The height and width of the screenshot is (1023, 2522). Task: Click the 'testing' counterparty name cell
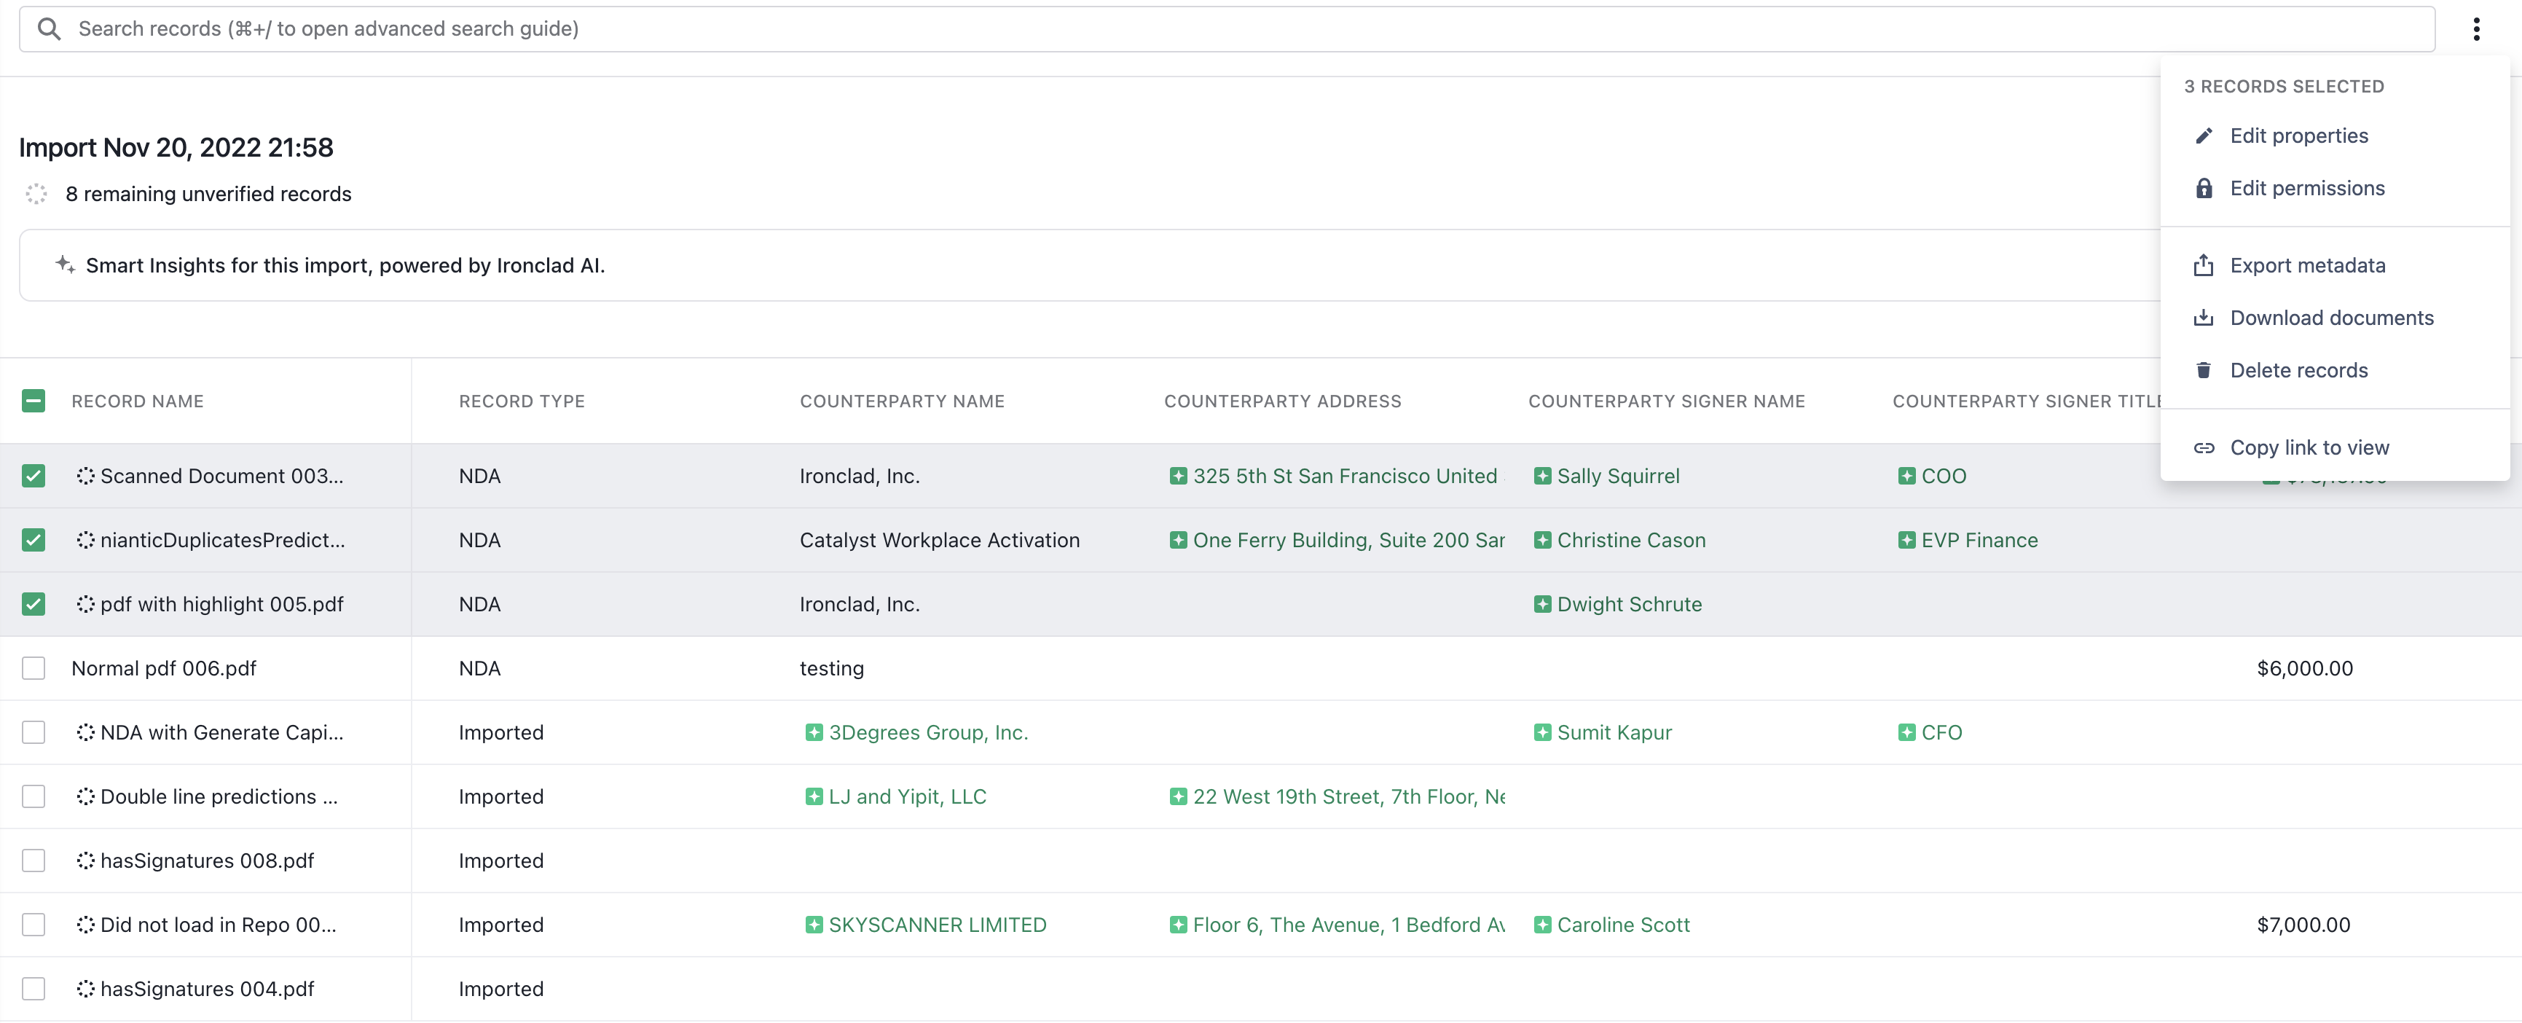click(x=831, y=667)
